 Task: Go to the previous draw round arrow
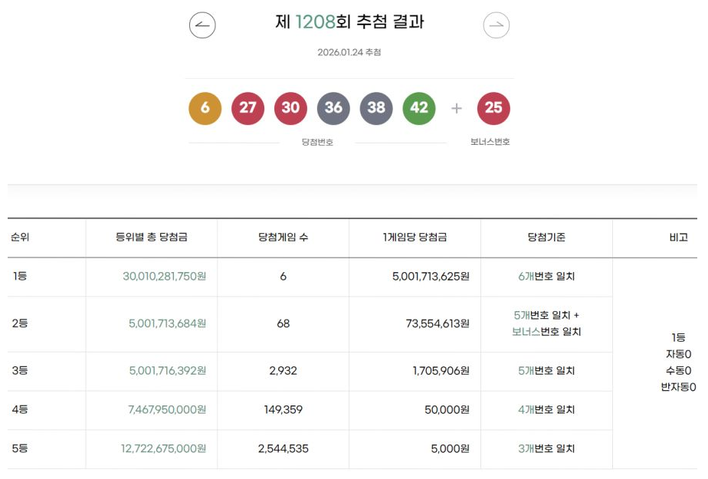(202, 25)
